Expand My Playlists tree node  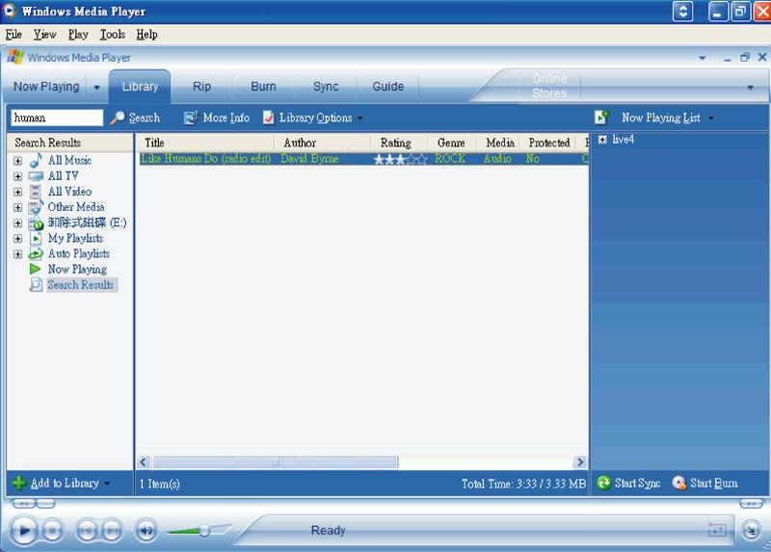[x=17, y=238]
